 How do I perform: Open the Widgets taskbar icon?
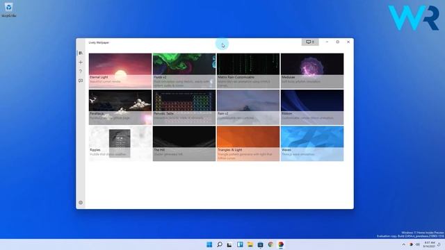click(240, 244)
